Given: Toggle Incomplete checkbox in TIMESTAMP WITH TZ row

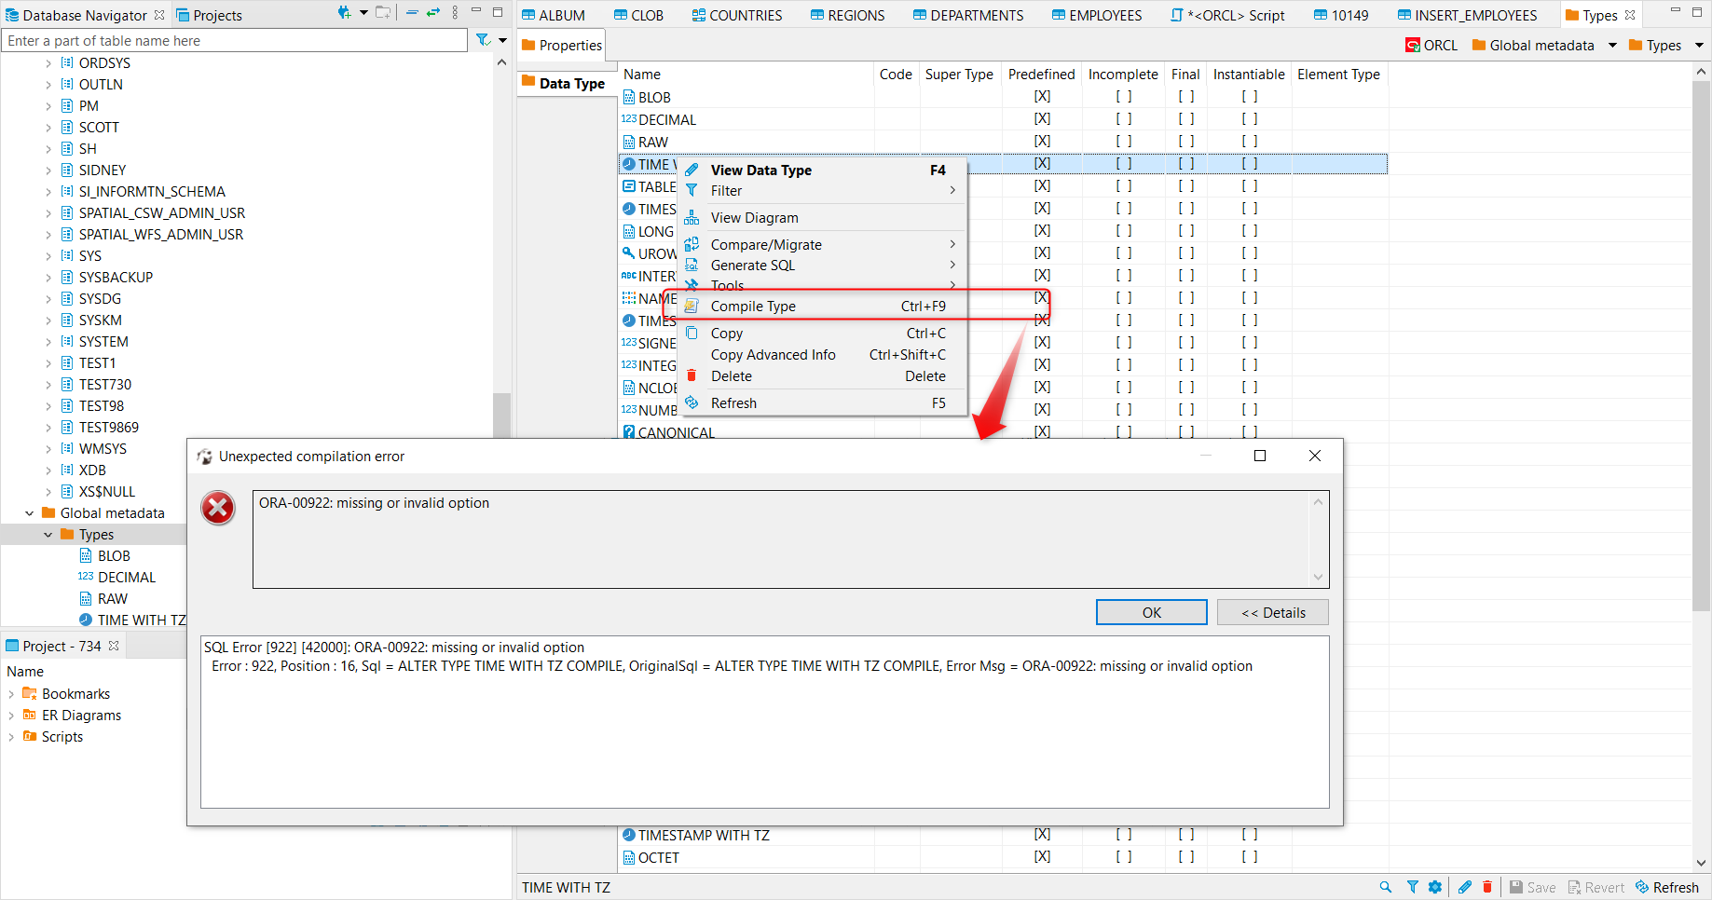Looking at the screenshot, I should click(x=1124, y=834).
